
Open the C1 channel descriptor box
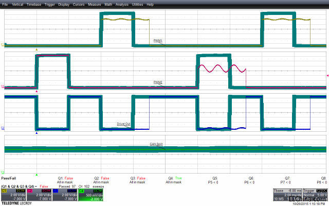click(14, 195)
